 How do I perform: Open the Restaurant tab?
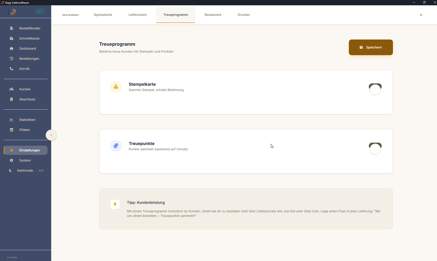coord(213,15)
